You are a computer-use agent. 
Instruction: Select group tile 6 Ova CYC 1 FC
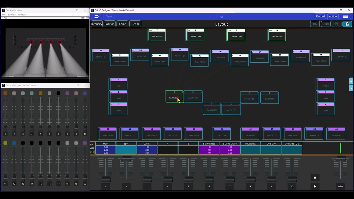point(231,109)
